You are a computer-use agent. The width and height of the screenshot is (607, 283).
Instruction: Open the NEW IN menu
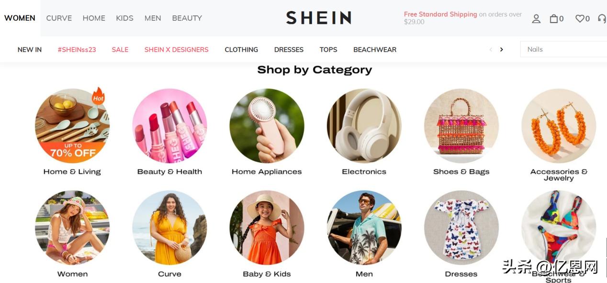(x=30, y=49)
